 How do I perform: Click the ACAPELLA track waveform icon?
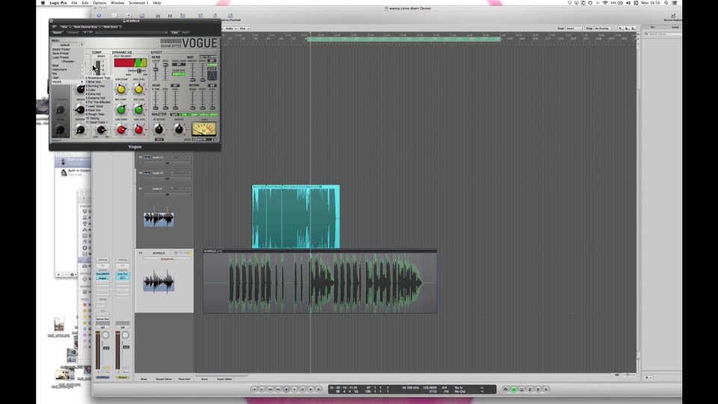click(159, 281)
